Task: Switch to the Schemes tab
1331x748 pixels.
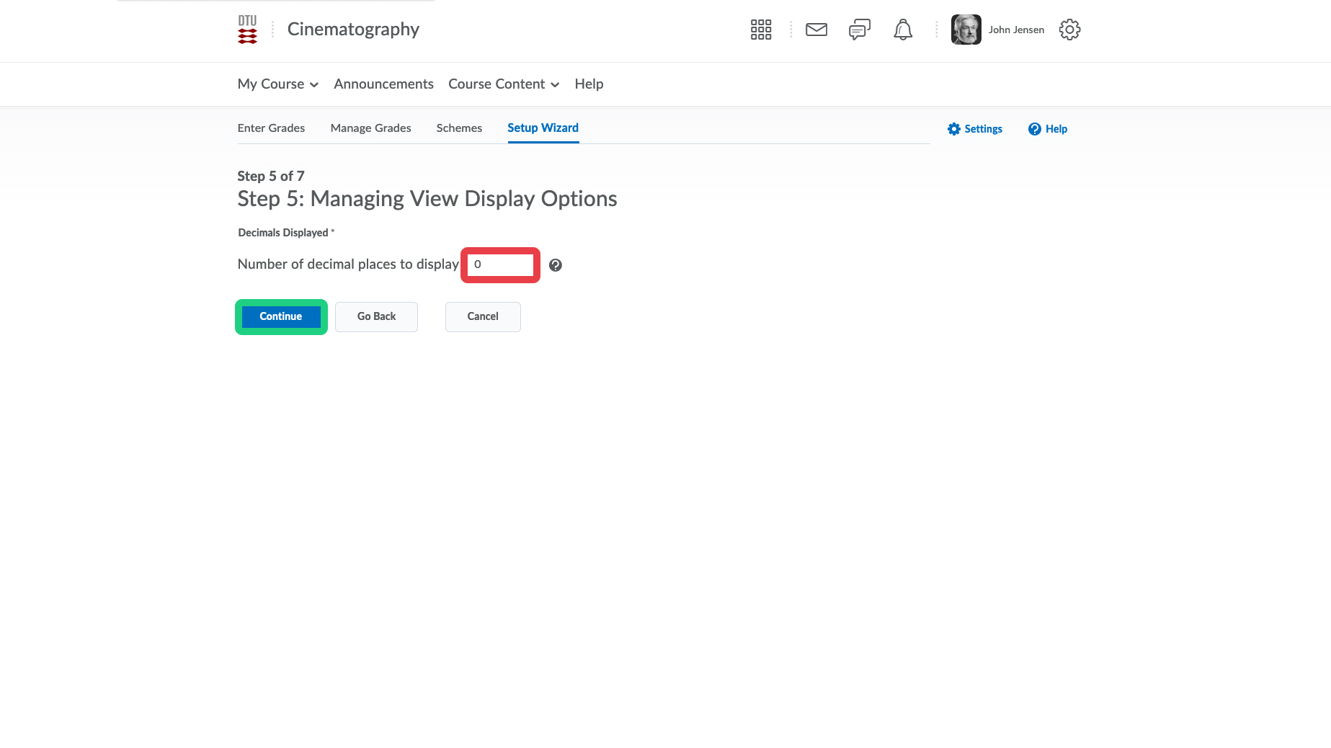Action: pos(459,128)
